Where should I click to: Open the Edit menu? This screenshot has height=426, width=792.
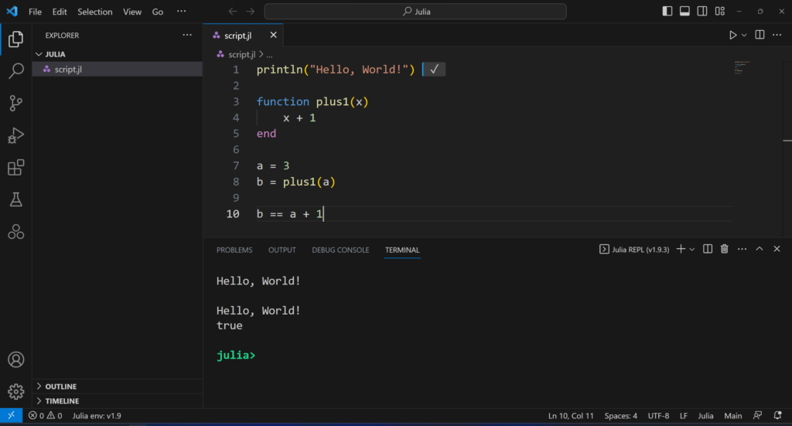click(59, 12)
